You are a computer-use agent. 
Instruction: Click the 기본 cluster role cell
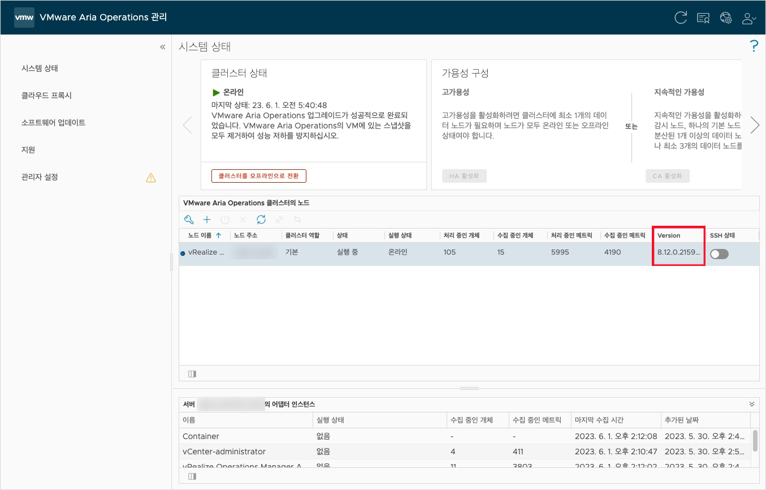[292, 252]
